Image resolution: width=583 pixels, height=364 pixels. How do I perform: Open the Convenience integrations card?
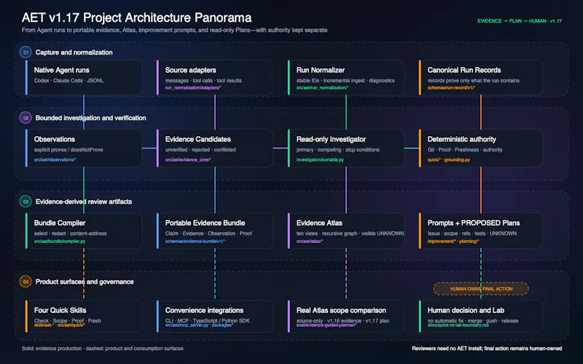coord(215,316)
